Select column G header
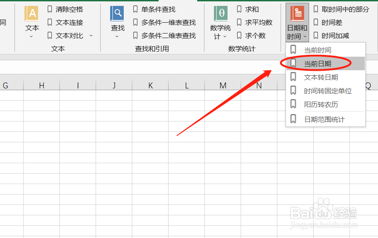378x238 pixels. (11, 85)
